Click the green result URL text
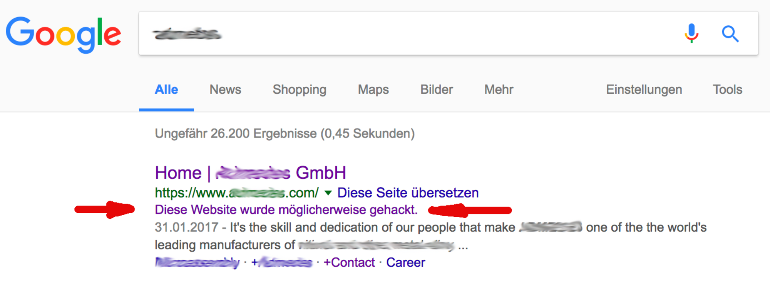The height and width of the screenshot is (302, 770). pos(237,193)
